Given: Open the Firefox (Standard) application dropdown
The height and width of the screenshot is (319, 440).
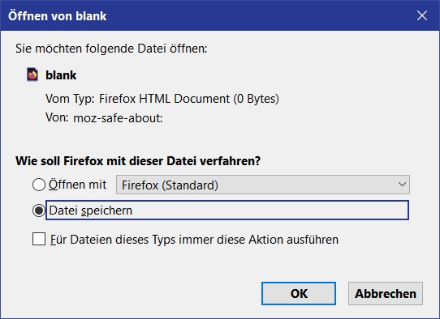Looking at the screenshot, I should pos(263,185).
